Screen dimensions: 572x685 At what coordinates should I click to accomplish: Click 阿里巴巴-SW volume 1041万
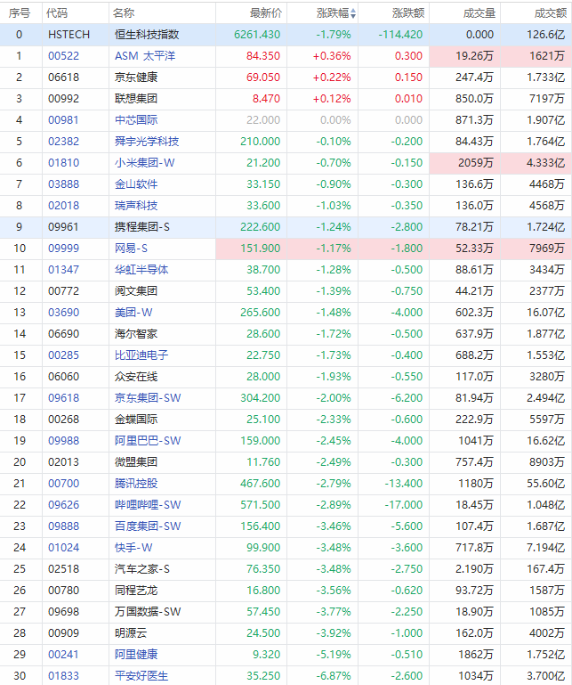tap(476, 441)
